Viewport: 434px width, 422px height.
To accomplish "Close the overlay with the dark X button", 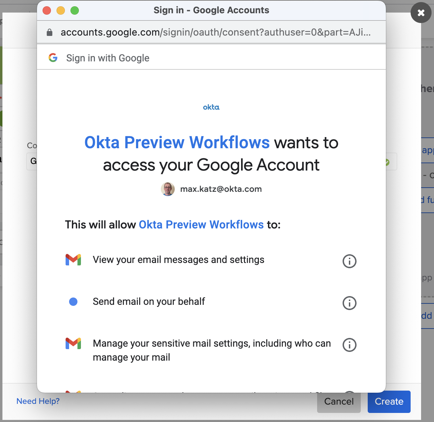I will click(x=421, y=13).
